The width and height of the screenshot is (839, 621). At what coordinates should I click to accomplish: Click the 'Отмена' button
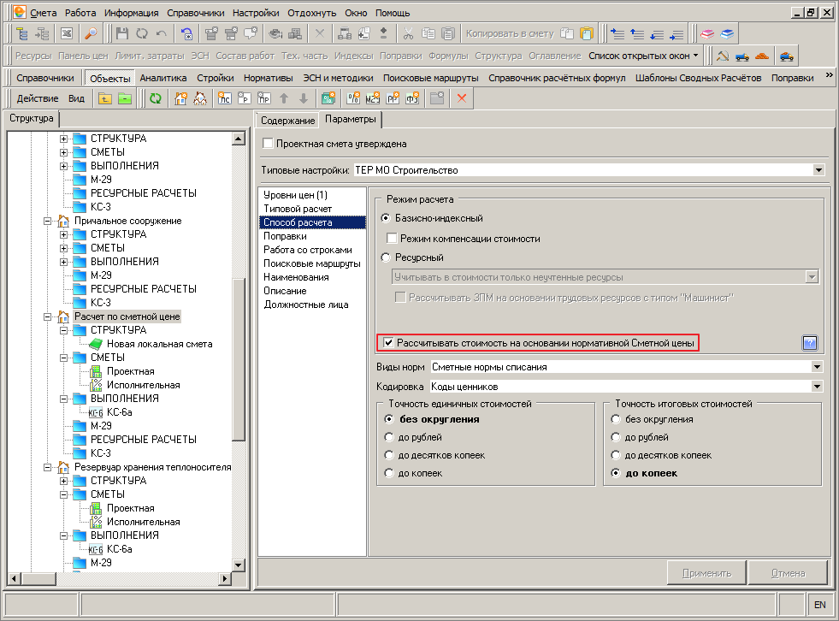[x=788, y=573]
